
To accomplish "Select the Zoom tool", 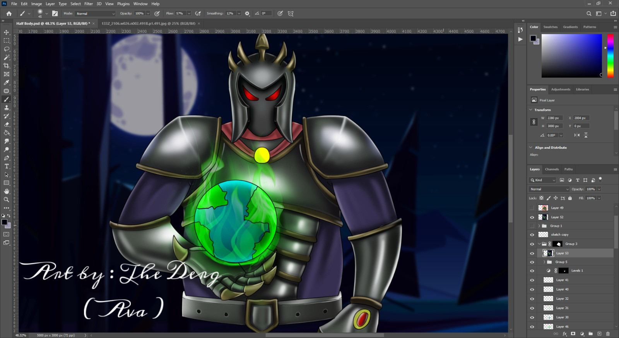I will pos(7,200).
